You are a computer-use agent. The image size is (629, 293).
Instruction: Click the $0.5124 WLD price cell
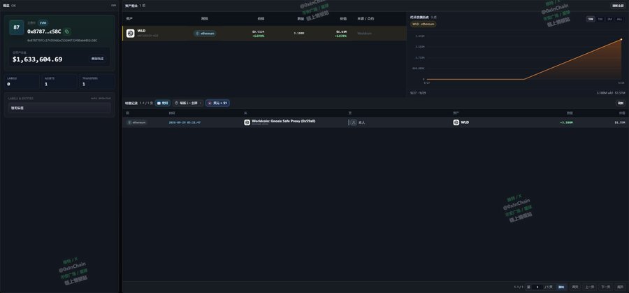(258, 31)
